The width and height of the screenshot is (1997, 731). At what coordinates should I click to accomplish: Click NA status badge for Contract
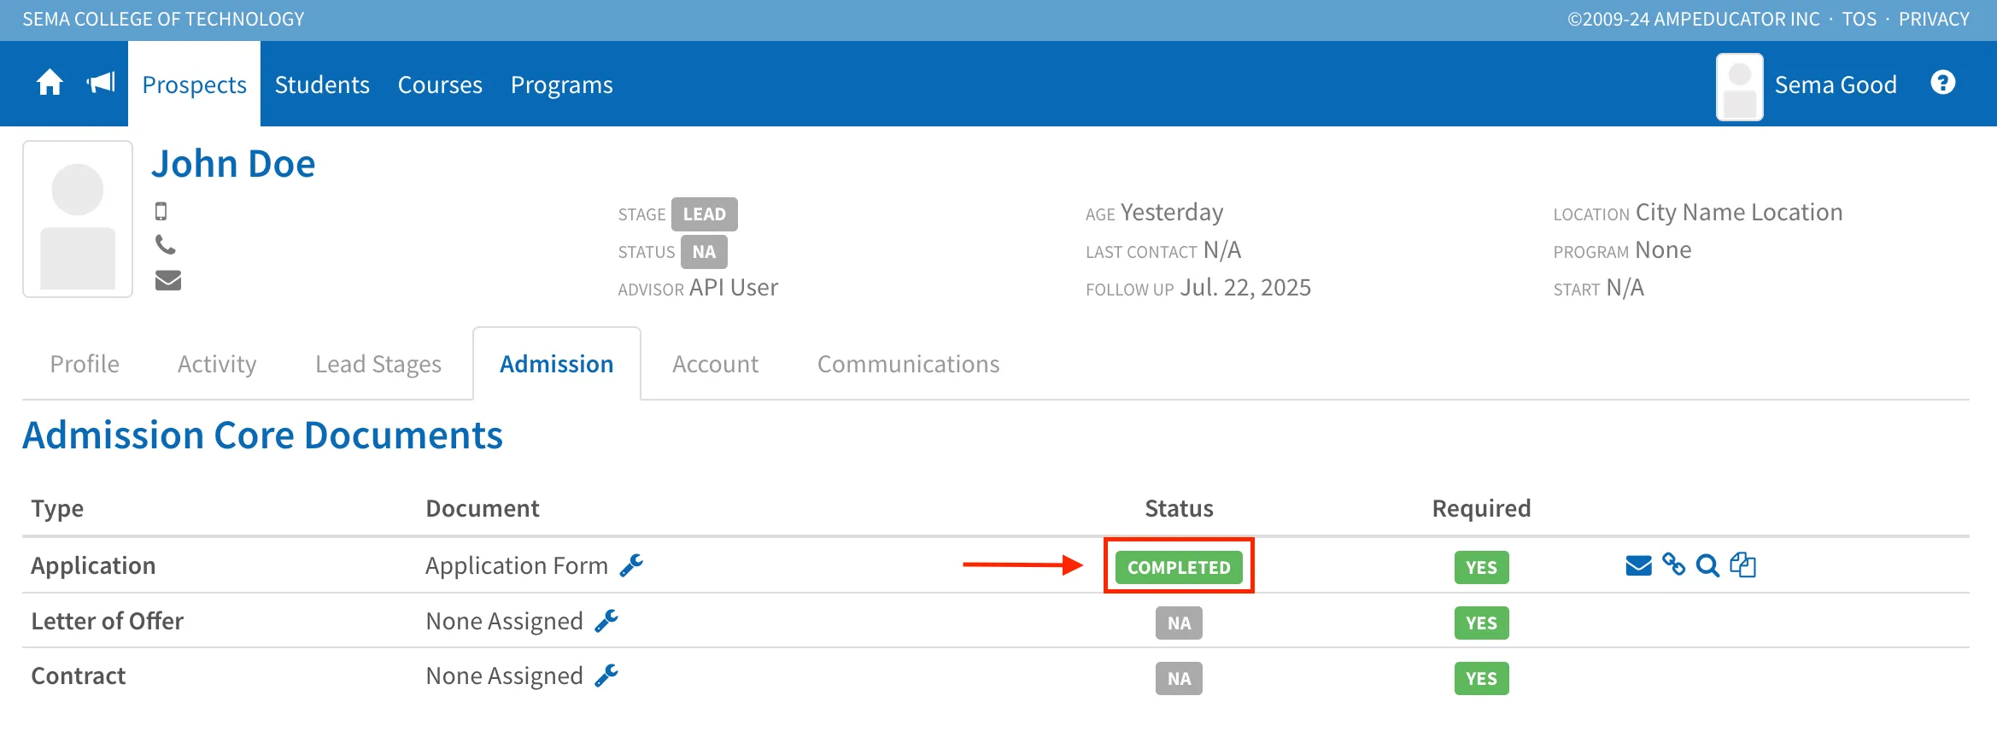click(x=1179, y=678)
